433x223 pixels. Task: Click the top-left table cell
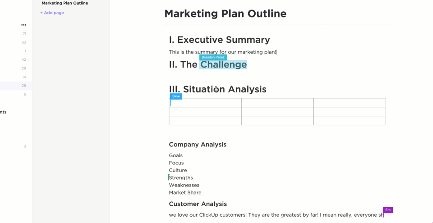point(205,103)
